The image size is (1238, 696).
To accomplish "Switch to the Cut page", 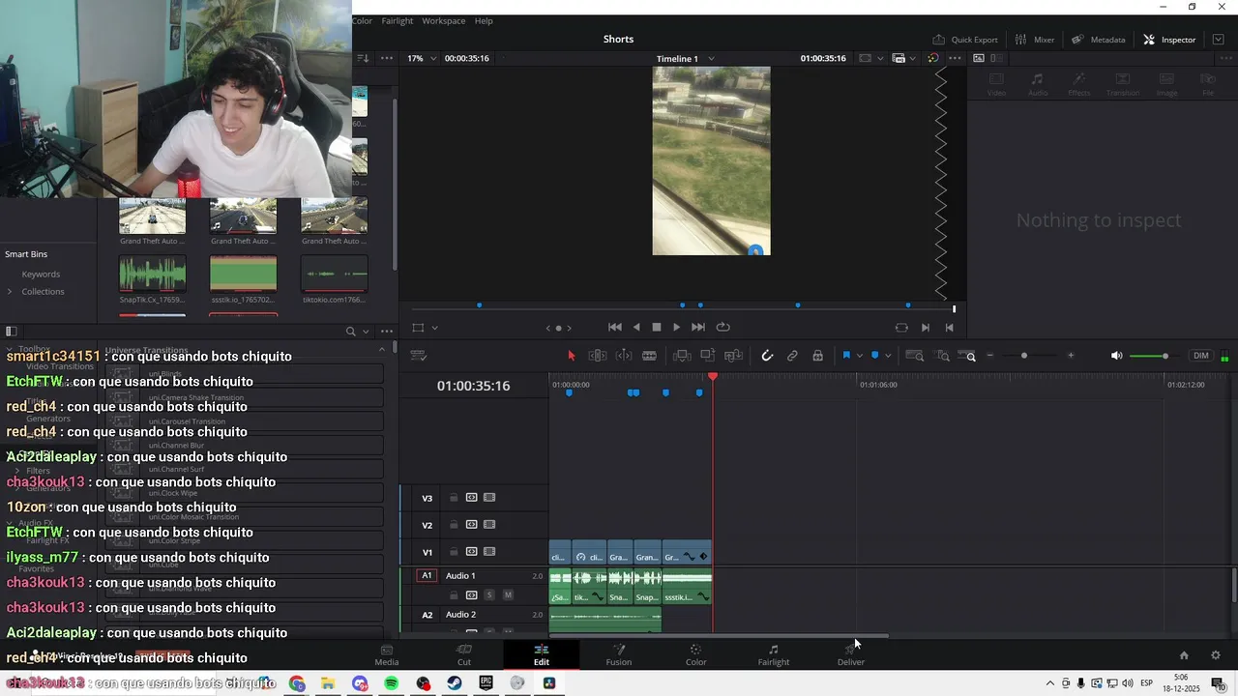I will point(464,654).
